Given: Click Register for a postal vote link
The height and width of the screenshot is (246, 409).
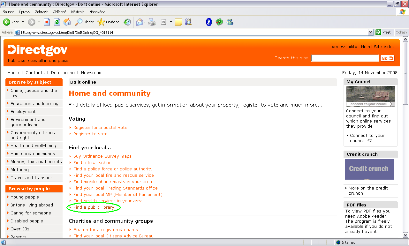Looking at the screenshot, I should (100, 127).
